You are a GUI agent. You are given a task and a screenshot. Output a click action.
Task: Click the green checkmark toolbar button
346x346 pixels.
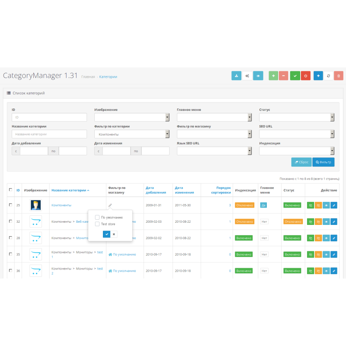[x=295, y=76]
